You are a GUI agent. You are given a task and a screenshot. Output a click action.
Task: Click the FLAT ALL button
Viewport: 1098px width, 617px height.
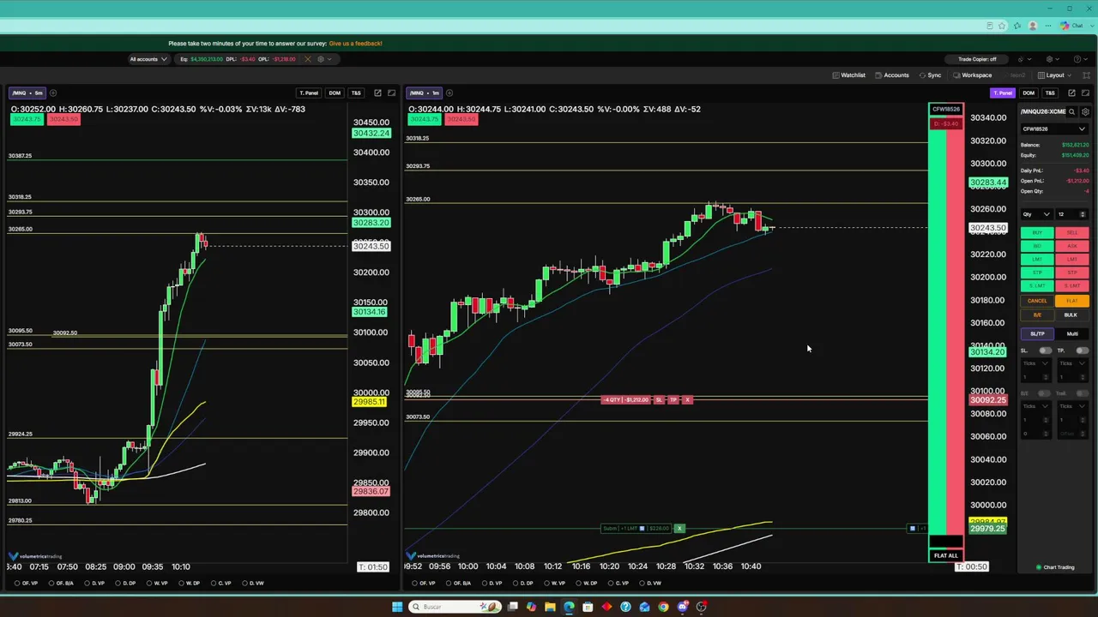tap(946, 555)
